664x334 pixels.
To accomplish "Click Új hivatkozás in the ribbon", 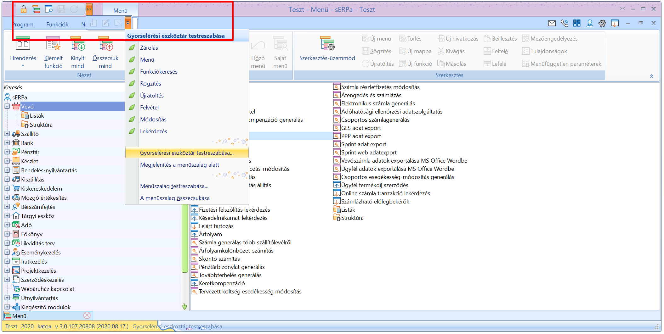I will 458,39.
